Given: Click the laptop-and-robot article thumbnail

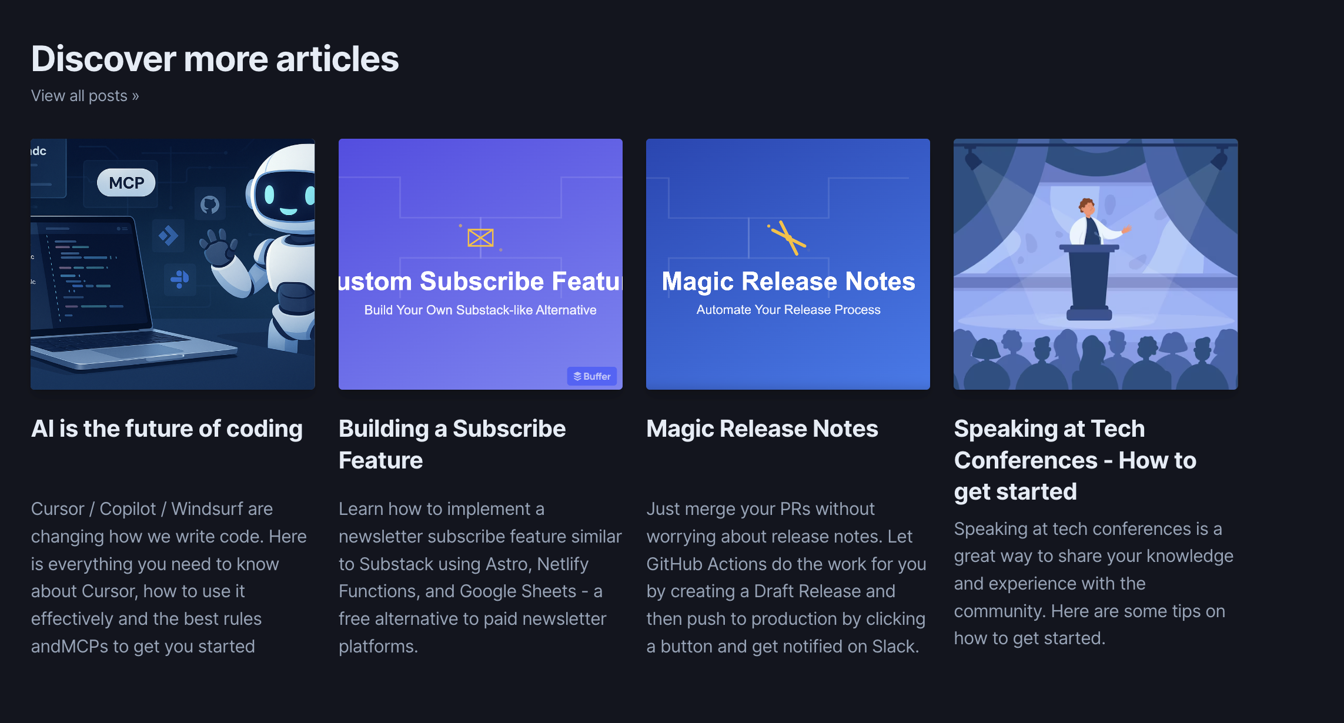Looking at the screenshot, I should coord(172,263).
